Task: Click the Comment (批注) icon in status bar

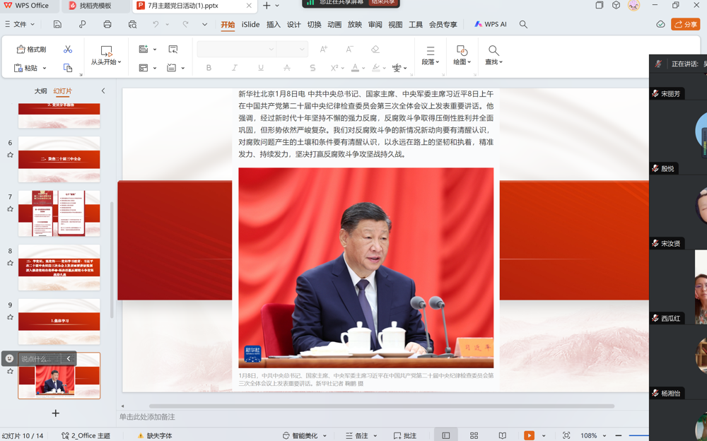Action: [408, 435]
